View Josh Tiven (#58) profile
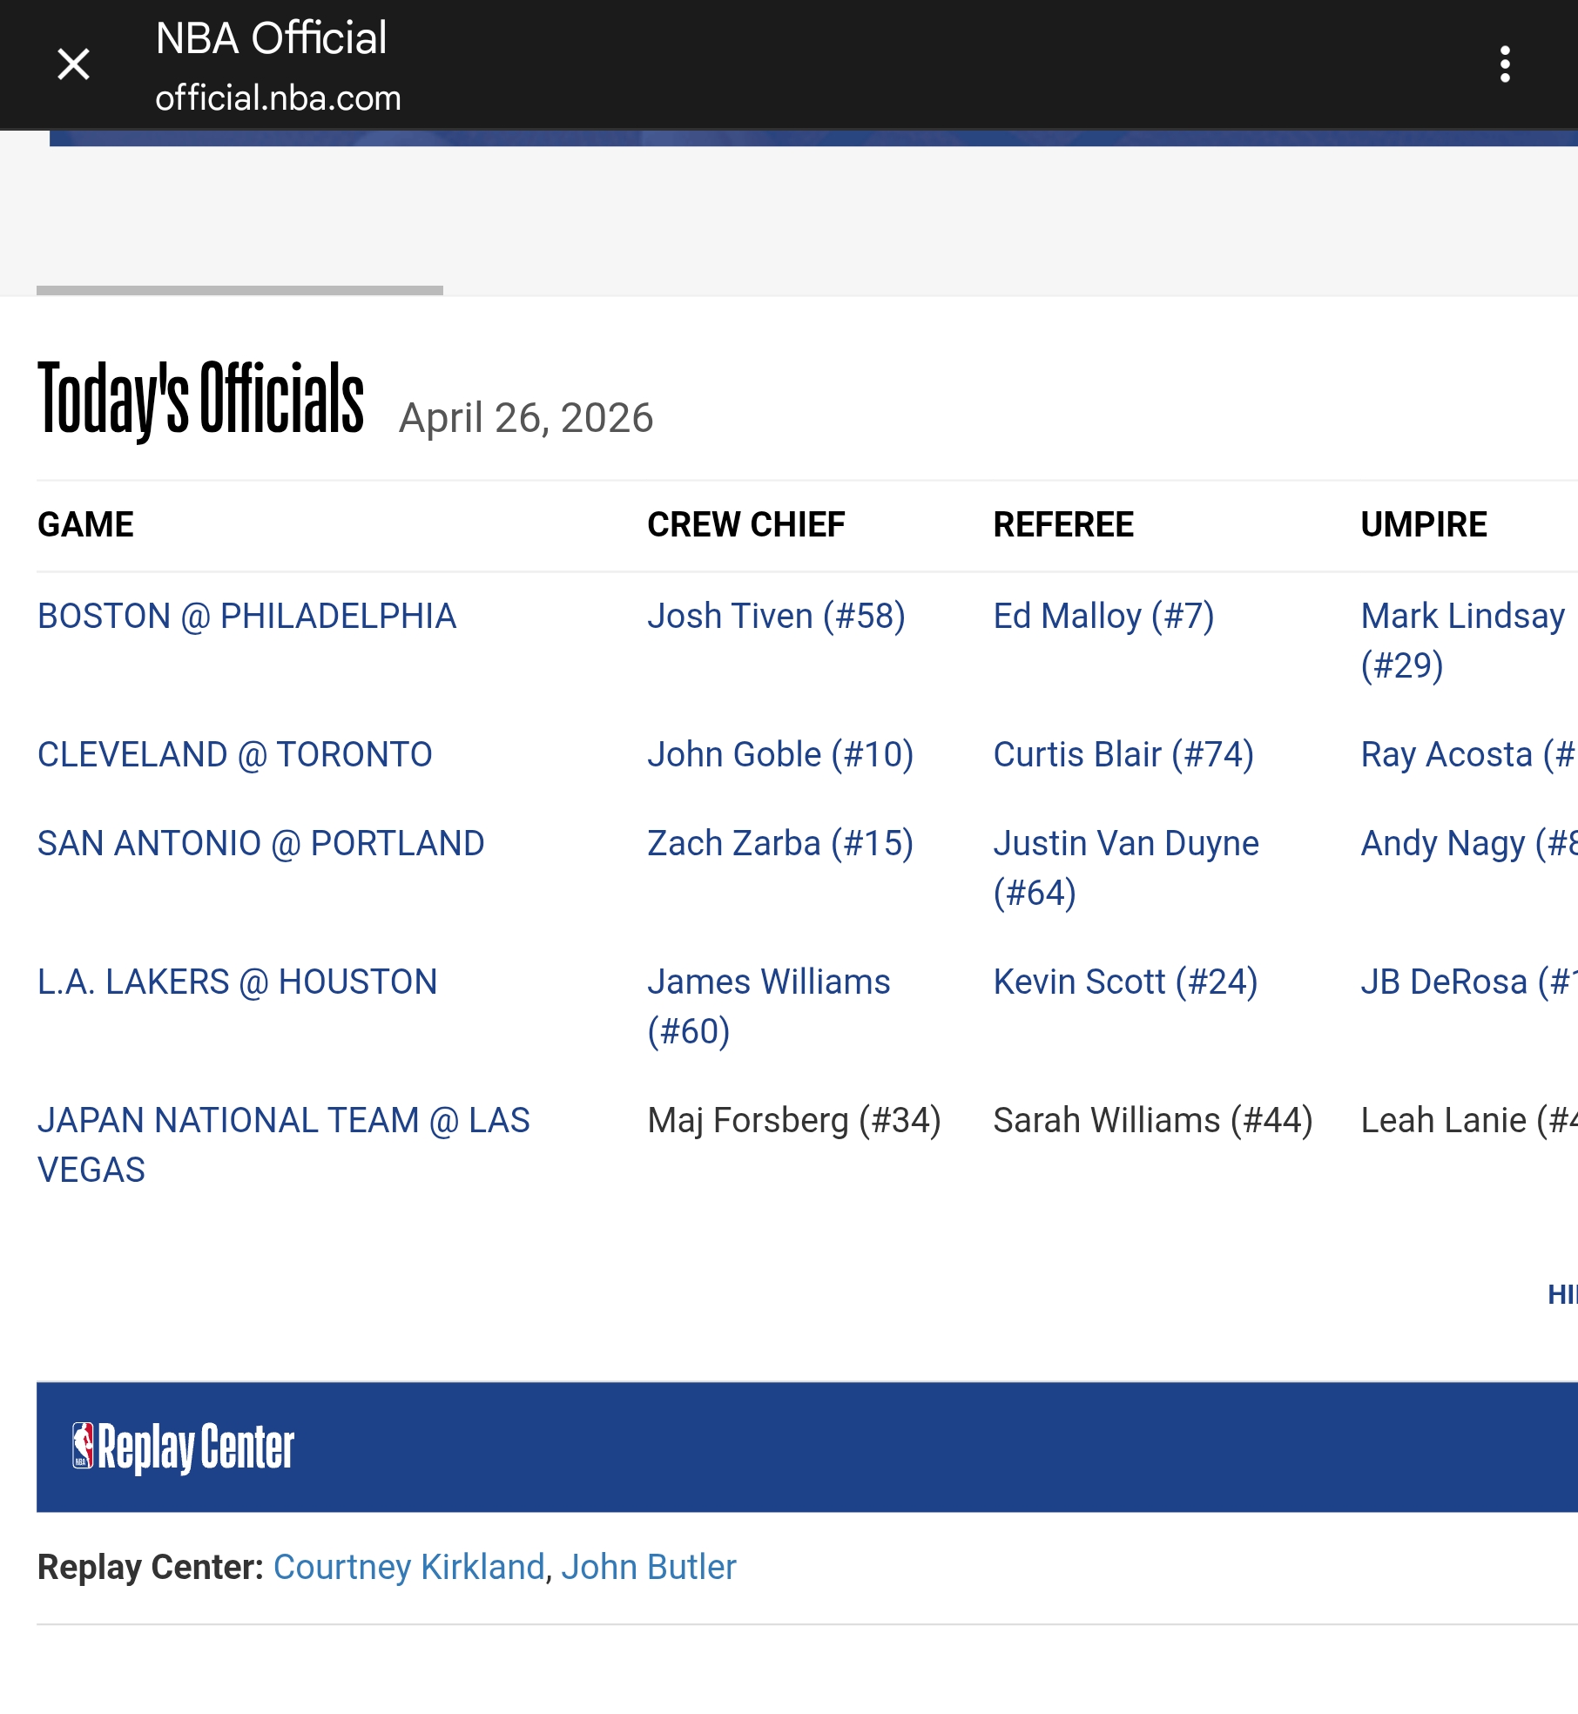Screen dimensions: 1578x1714 776,616
